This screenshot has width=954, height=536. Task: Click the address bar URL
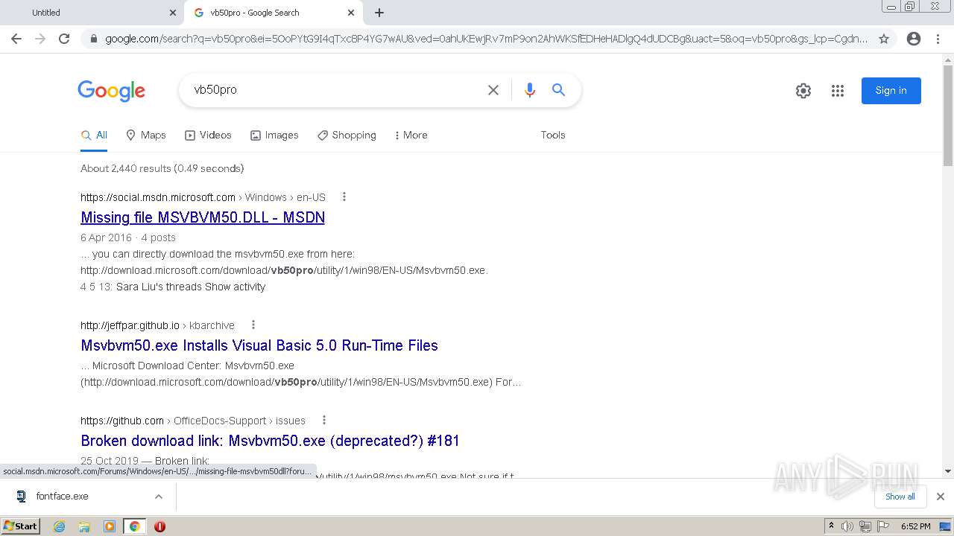coord(486,39)
